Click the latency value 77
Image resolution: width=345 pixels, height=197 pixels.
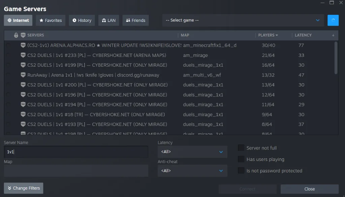point(301,45)
